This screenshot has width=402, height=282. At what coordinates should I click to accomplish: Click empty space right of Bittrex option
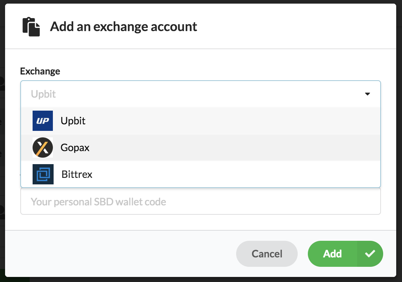tap(254, 174)
